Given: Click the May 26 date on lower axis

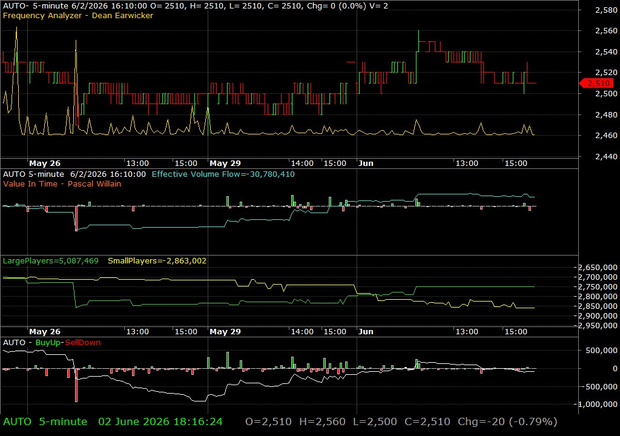Looking at the screenshot, I should point(45,332).
